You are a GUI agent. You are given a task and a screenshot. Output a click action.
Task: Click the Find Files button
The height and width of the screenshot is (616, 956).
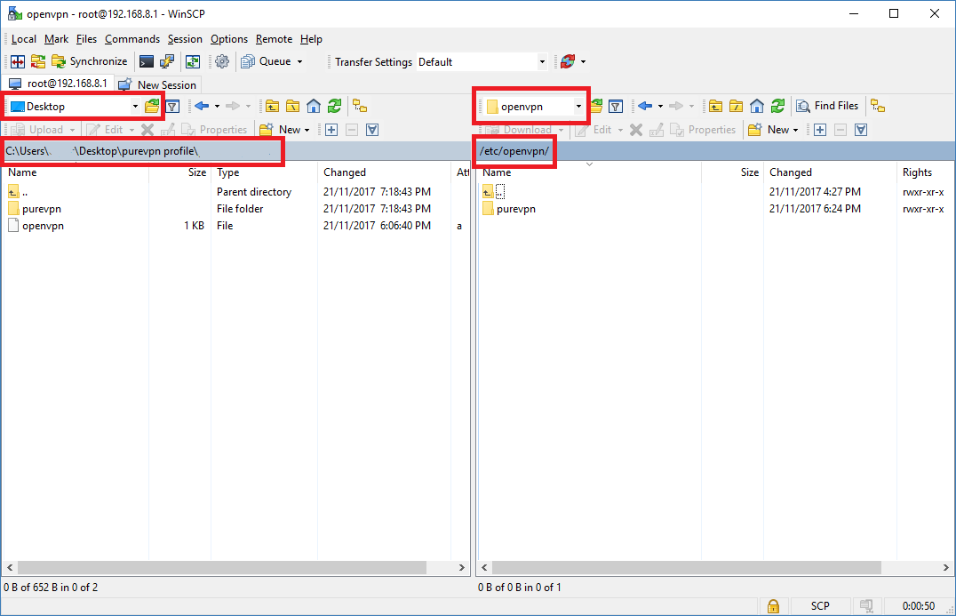click(827, 107)
